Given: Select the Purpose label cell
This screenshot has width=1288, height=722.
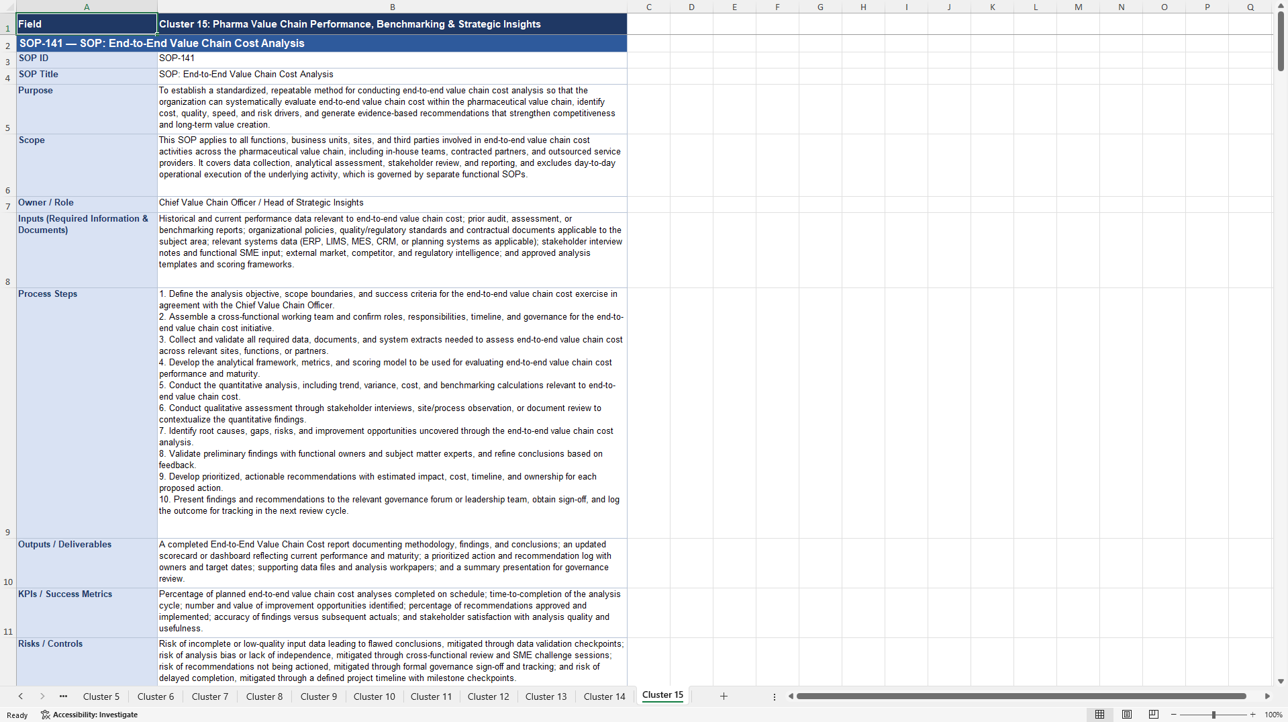Looking at the screenshot, I should (x=87, y=109).
